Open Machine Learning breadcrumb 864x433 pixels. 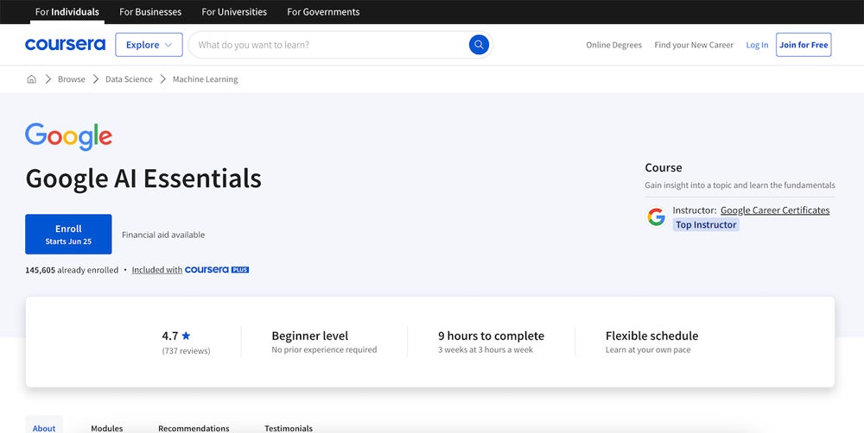[x=206, y=79]
